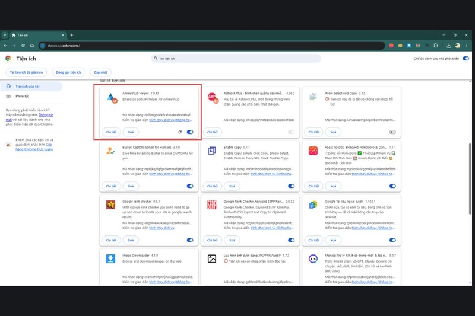The width and height of the screenshot is (475, 316).
Task: Open AnimeVsub Helper trình chạy dịch vụ link
Action: (x=170, y=120)
